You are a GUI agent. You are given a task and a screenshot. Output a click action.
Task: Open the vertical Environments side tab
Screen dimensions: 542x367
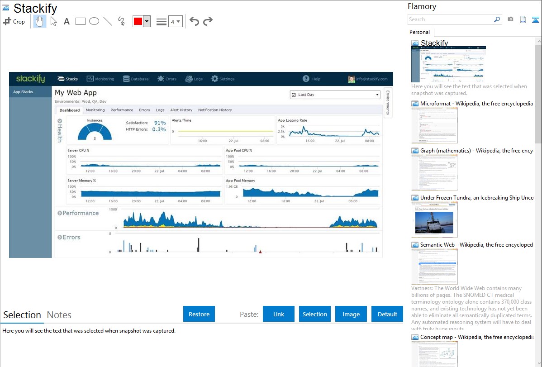click(388, 102)
